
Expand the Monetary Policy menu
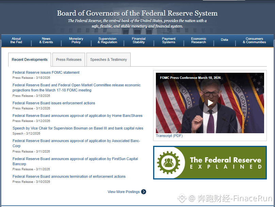(x=76, y=40)
